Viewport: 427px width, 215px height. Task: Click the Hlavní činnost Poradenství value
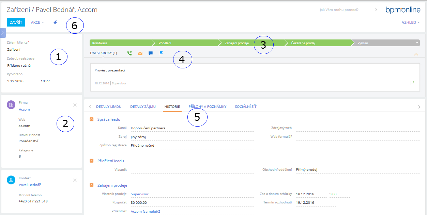28,141
